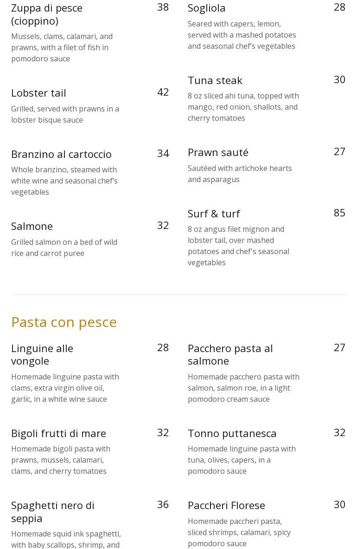Select the Lobster tail dish title
The height and width of the screenshot is (549, 357).
(x=38, y=93)
